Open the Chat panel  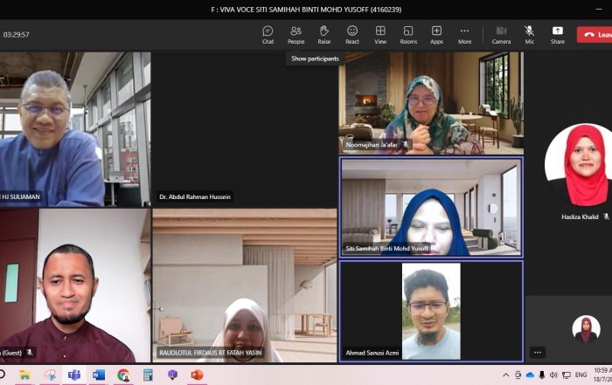tap(268, 34)
